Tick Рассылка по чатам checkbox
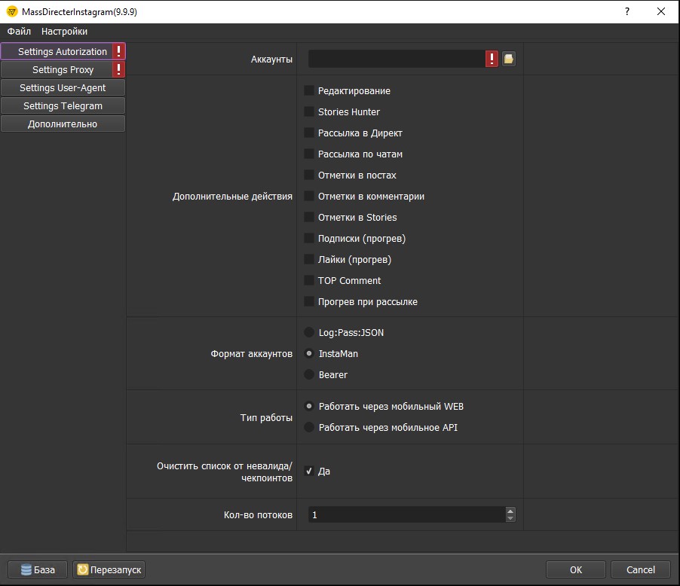This screenshot has height=586, width=680. pyautogui.click(x=309, y=154)
